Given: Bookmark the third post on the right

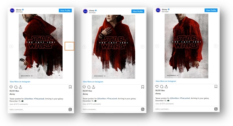Looking at the screenshot, I should 216,86.
